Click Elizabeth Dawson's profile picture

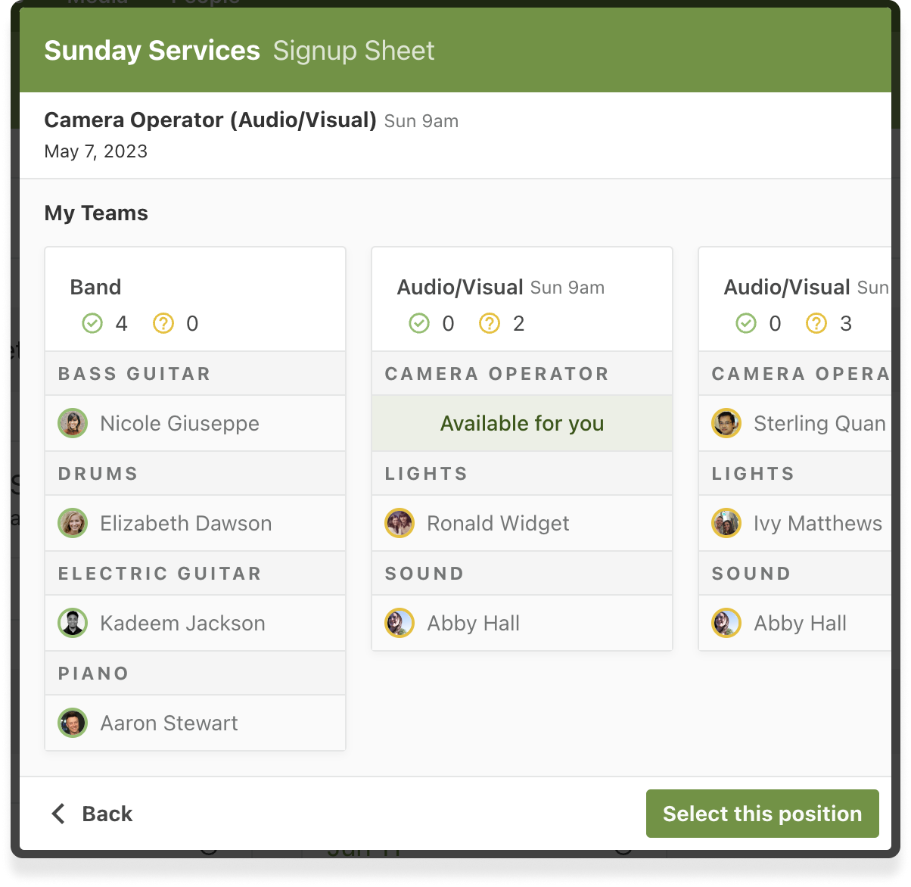coord(73,524)
